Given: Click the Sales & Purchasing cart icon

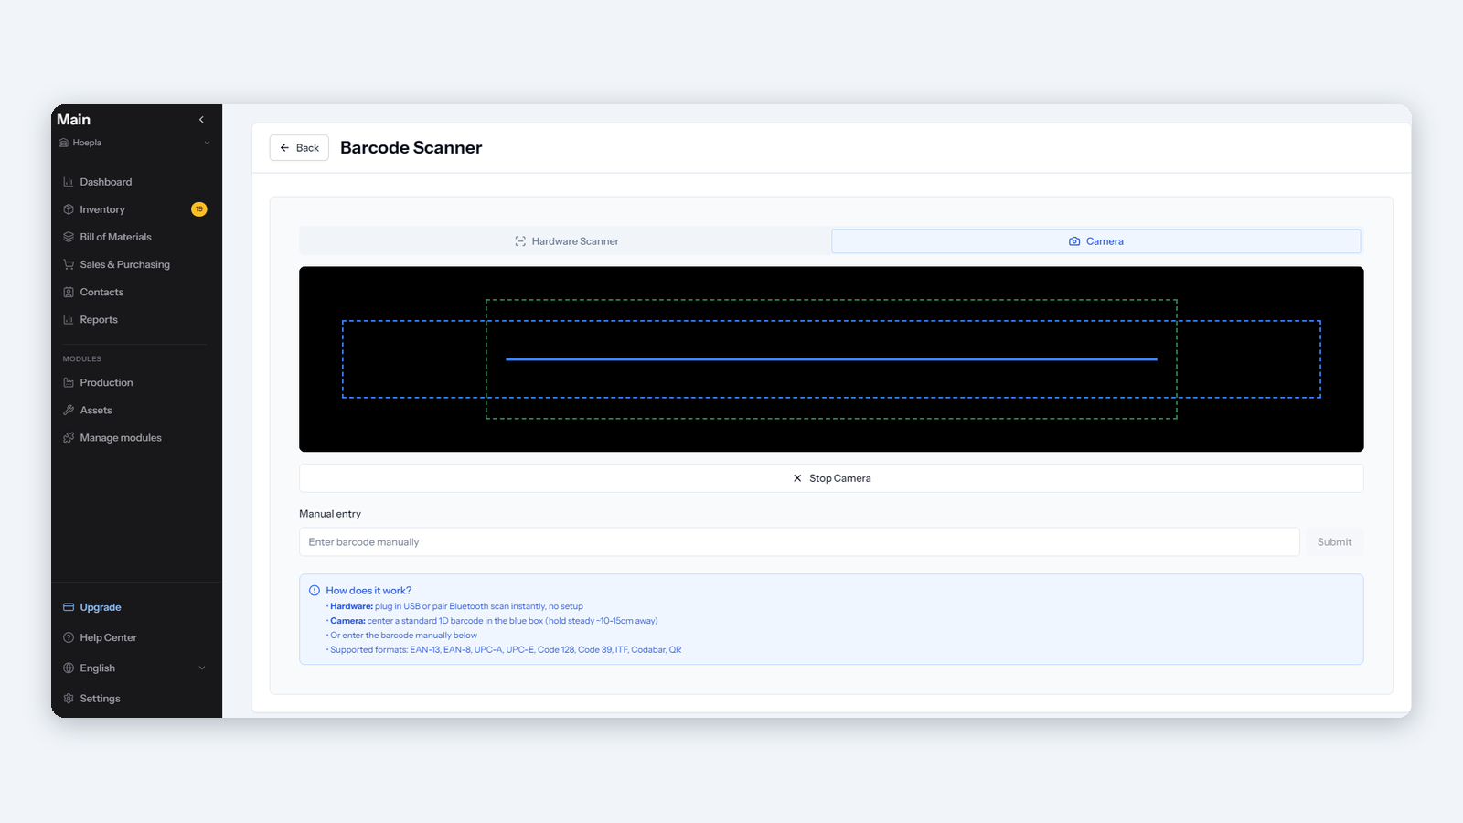Looking at the screenshot, I should click(69, 264).
